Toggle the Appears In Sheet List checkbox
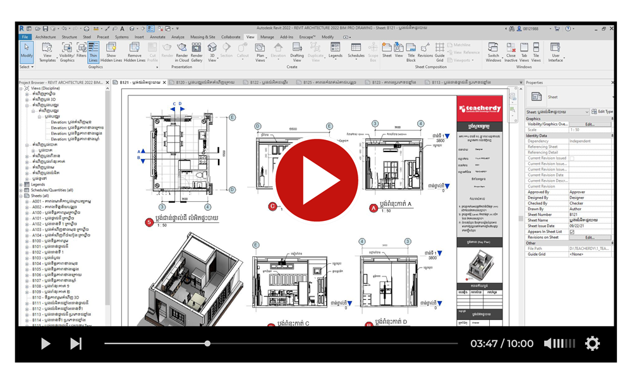This screenshot has width=632, height=385. click(x=572, y=232)
